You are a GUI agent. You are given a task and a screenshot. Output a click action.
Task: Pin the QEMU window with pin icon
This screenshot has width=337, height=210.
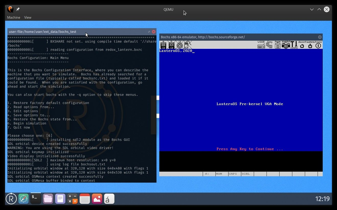(18, 9)
